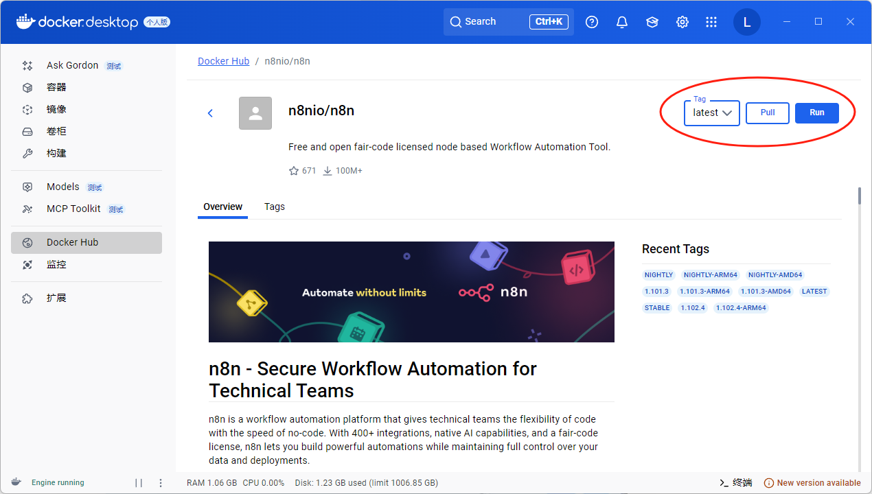Viewport: 872px width, 494px height.
Task: Switch to the Tags tab
Action: [x=274, y=207]
